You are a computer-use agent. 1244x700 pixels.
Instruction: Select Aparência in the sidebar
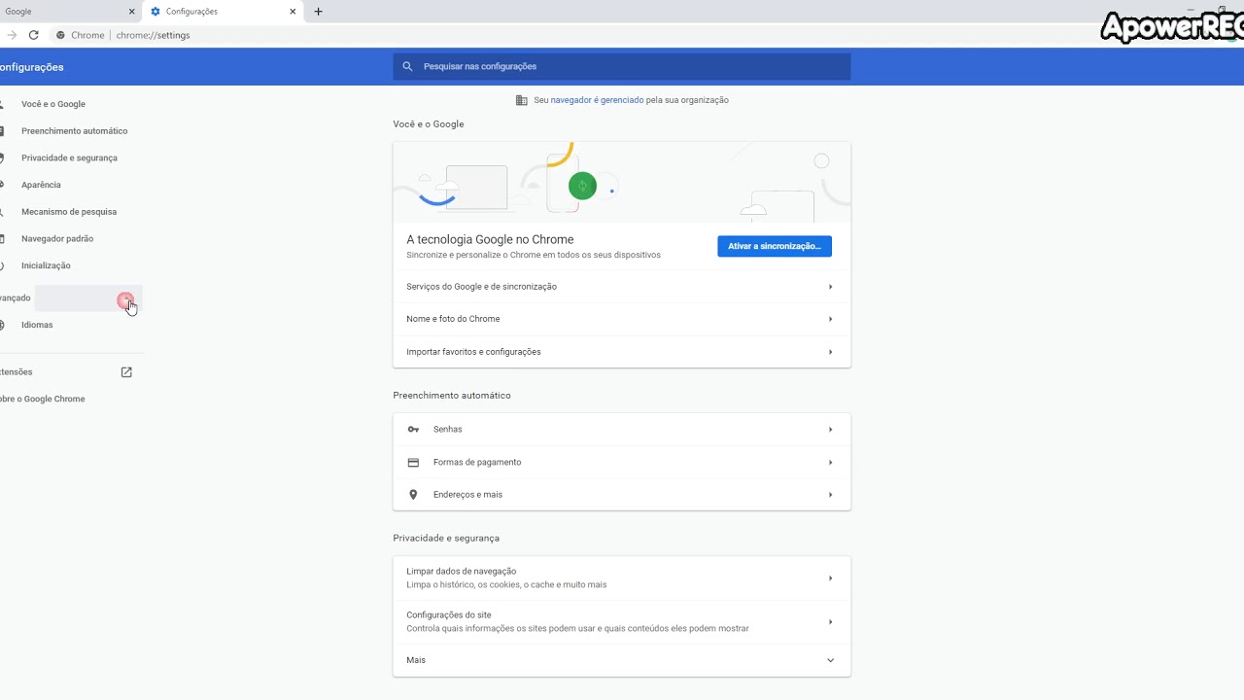41,185
